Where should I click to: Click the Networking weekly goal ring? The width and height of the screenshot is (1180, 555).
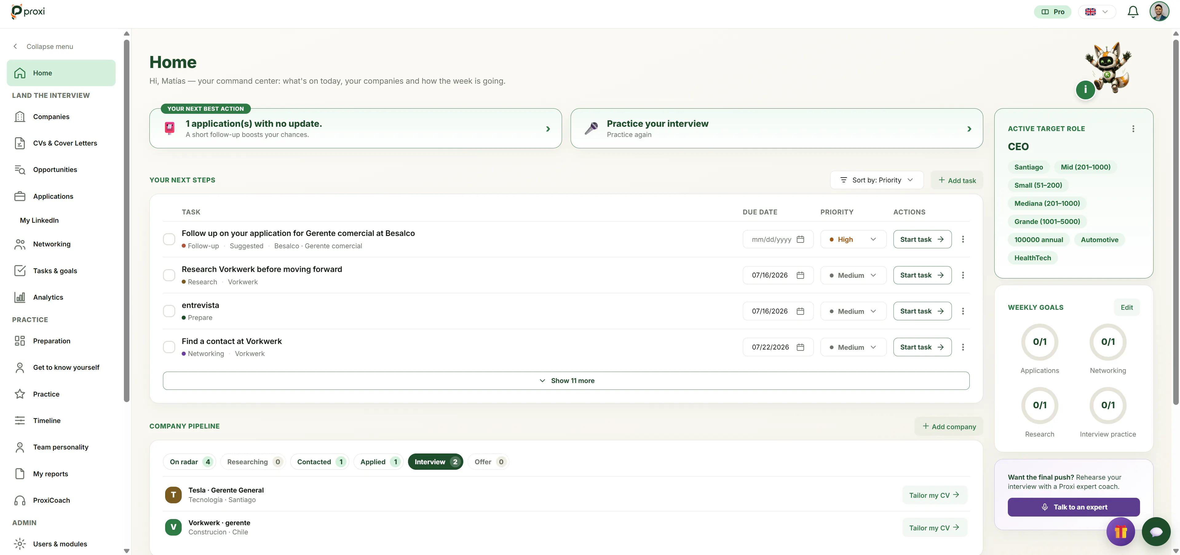pyautogui.click(x=1108, y=342)
